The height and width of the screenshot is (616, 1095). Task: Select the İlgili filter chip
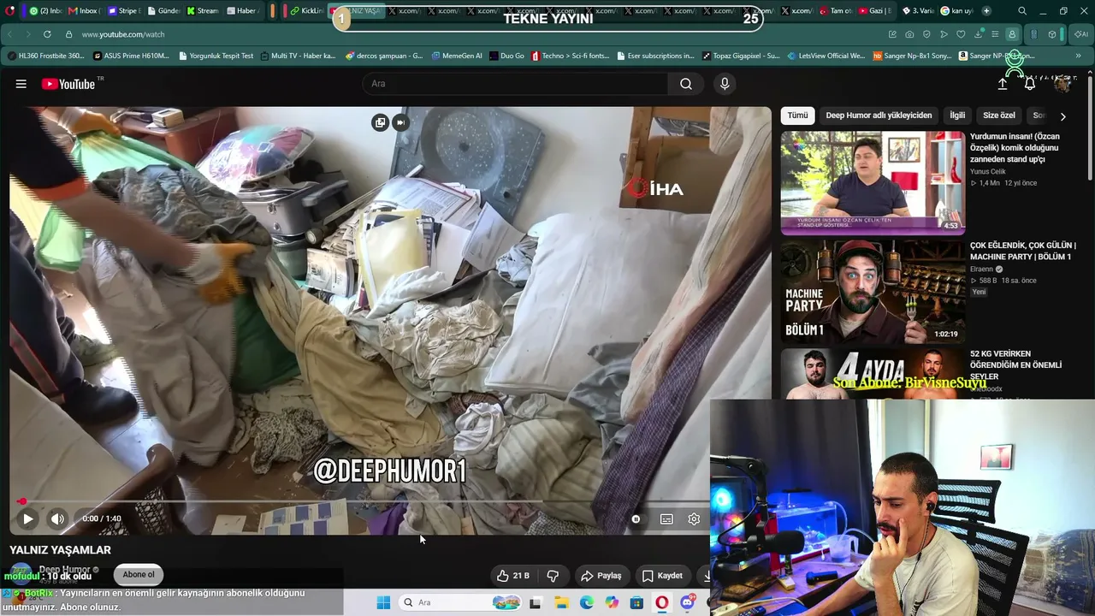(957, 115)
